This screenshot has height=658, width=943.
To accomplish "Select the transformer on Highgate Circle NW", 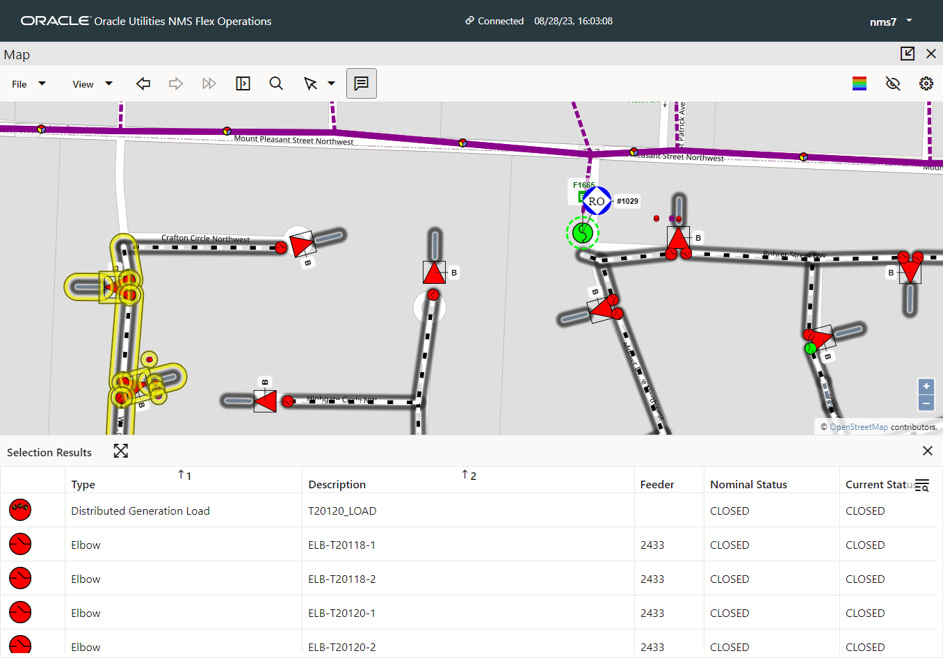I will [265, 401].
